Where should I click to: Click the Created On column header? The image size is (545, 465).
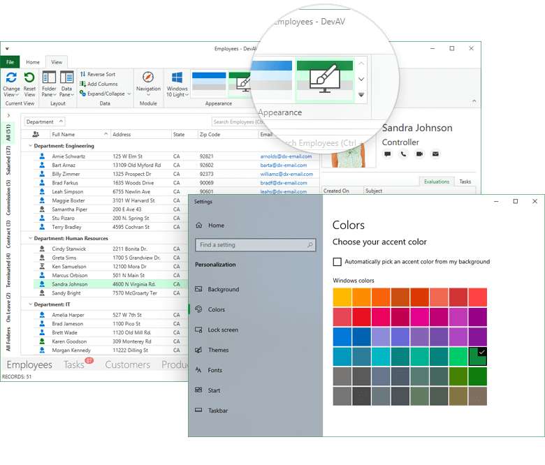pyautogui.click(x=342, y=191)
